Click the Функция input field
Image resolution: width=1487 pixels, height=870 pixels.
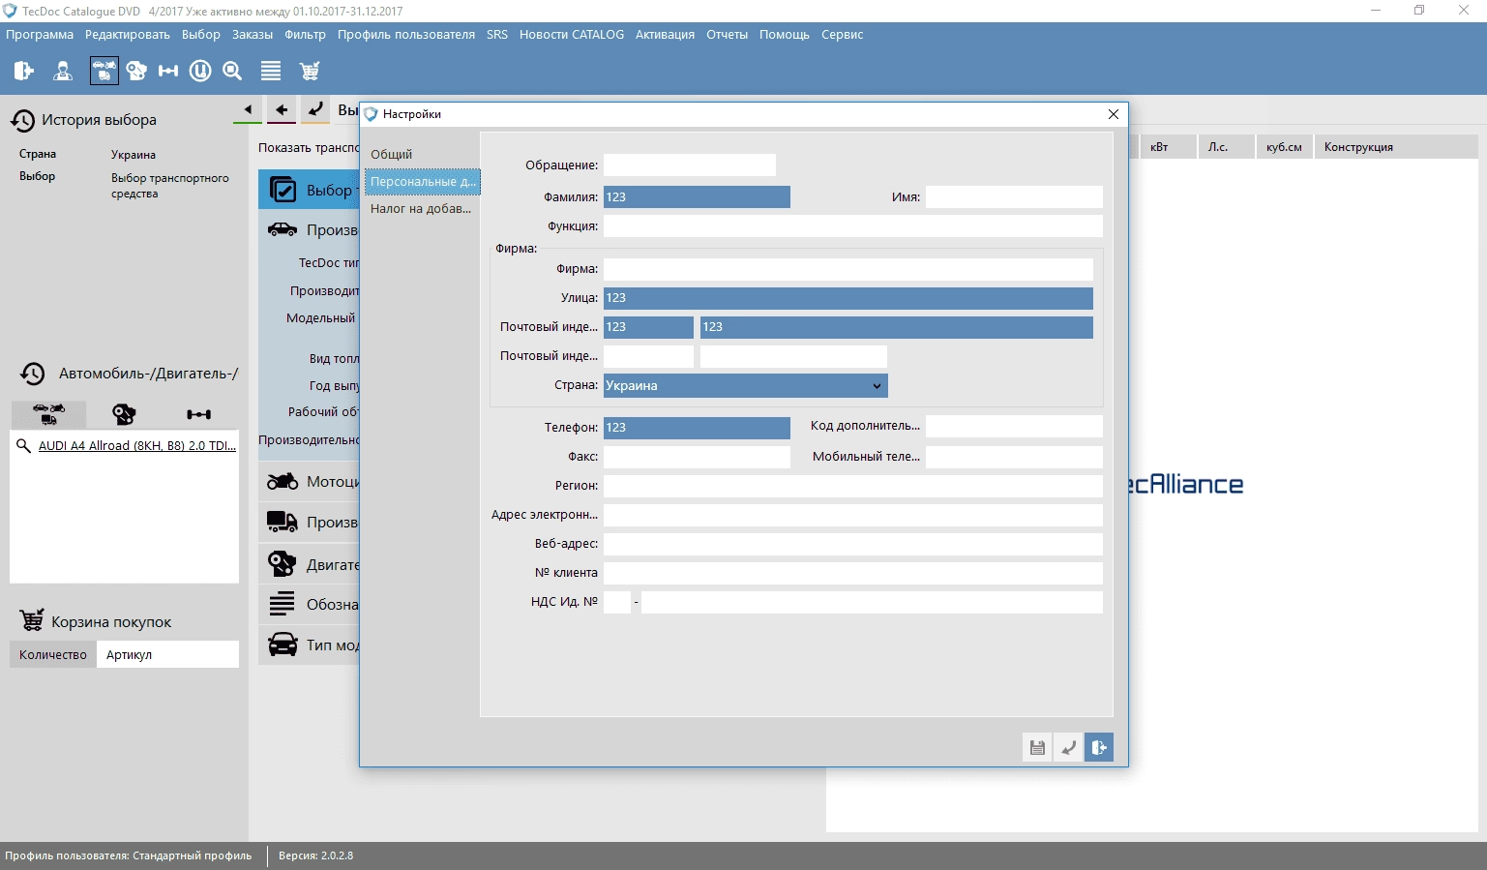[852, 226]
